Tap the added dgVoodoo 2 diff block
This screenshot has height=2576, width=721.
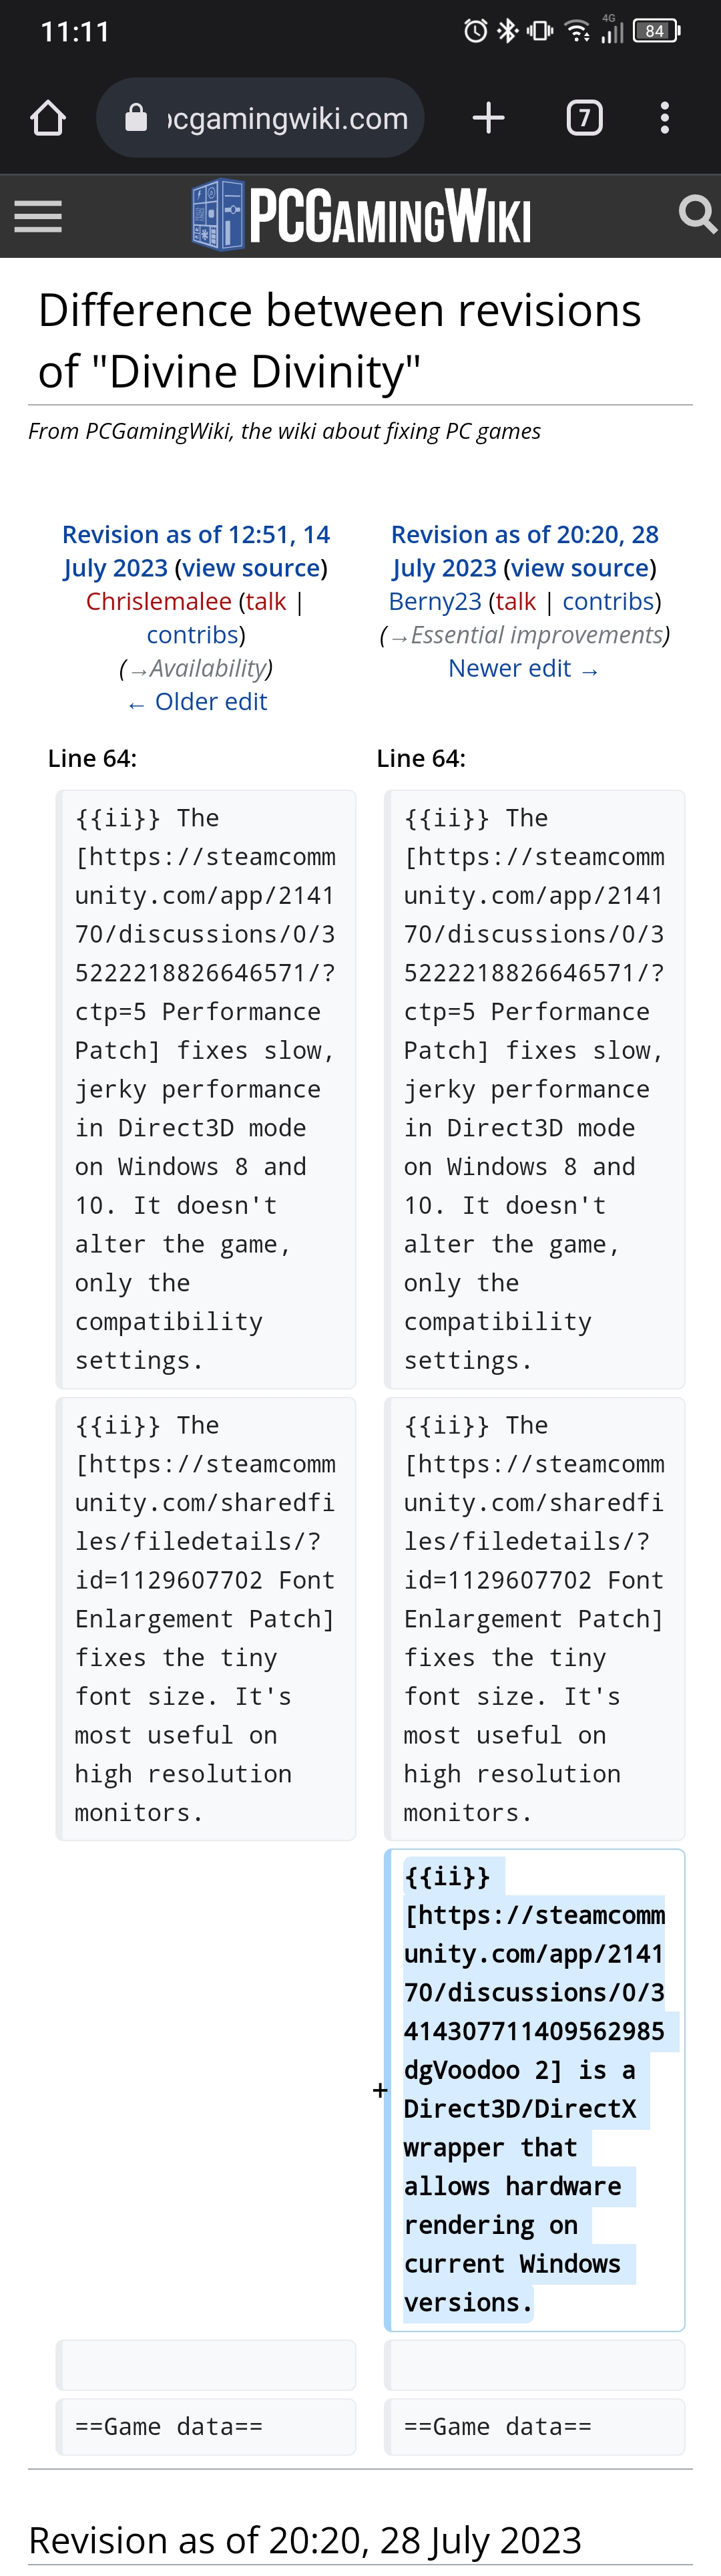click(535, 2089)
